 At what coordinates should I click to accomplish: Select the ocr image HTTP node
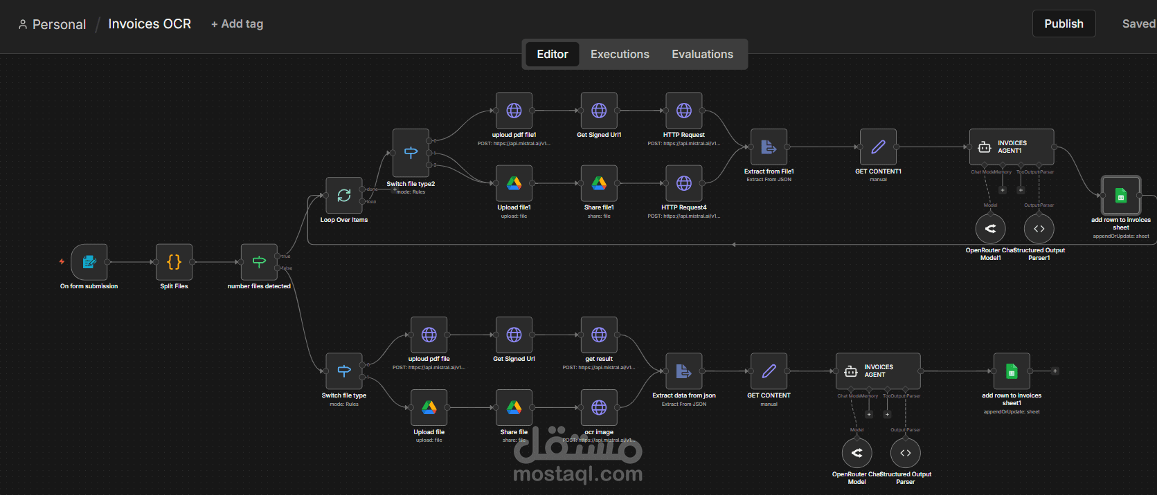[599, 408]
